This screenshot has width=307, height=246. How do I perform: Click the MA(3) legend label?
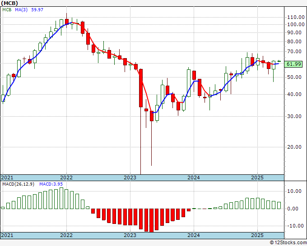(x=21, y=10)
